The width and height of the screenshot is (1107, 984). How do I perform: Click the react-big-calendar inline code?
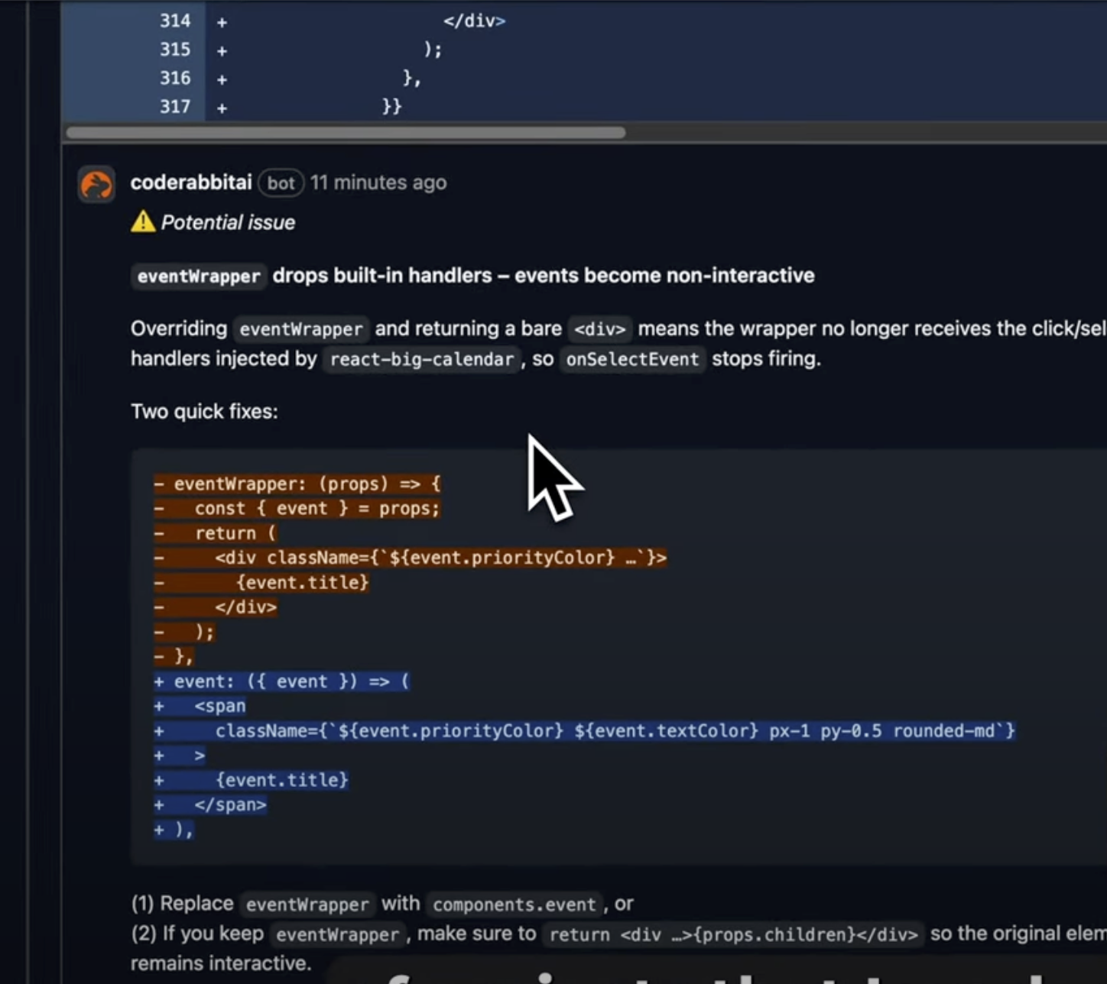[421, 359]
